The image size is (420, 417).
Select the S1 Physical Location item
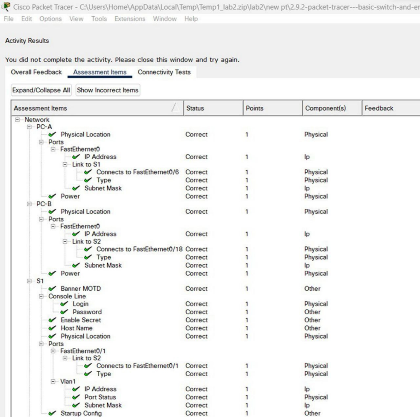86,336
